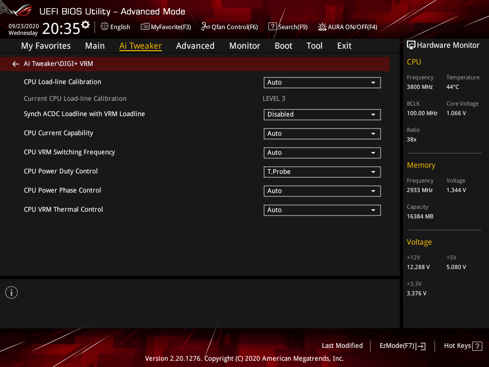
Task: Switch to Tool tab
Action: 314,46
